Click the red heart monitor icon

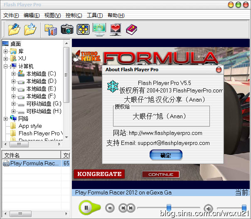tap(115, 29)
